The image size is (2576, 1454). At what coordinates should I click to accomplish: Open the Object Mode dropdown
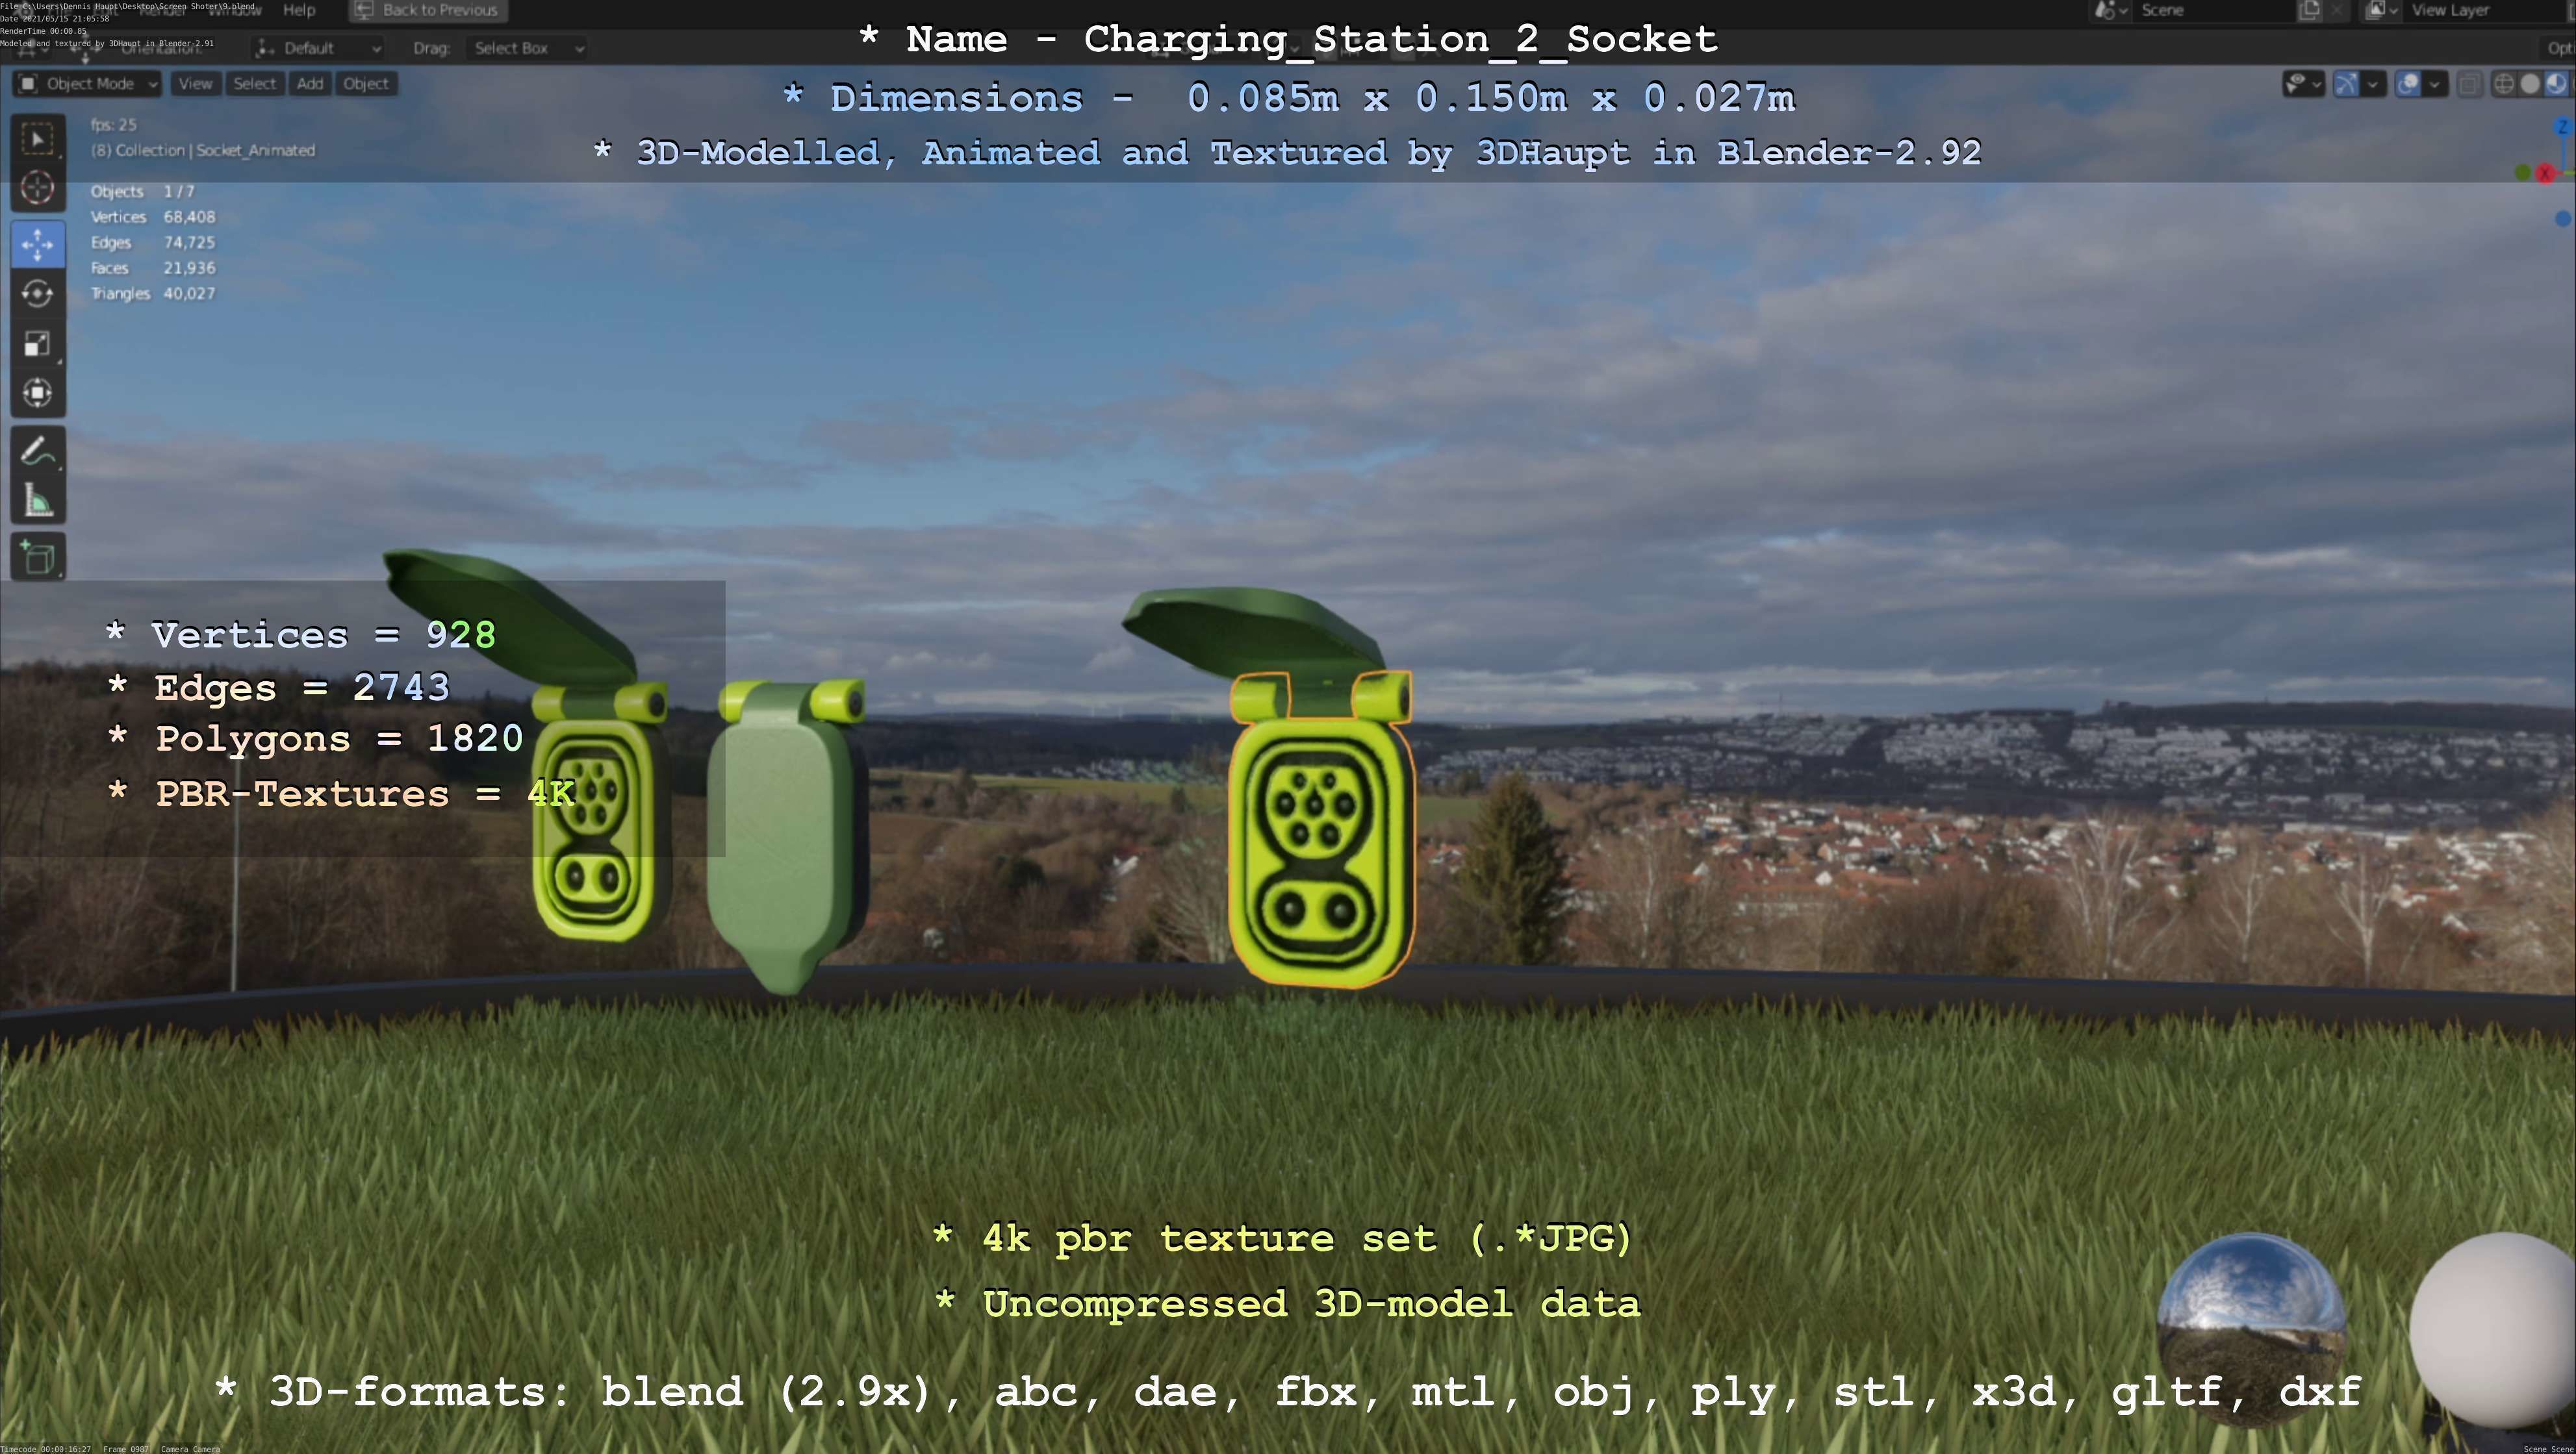click(x=88, y=84)
